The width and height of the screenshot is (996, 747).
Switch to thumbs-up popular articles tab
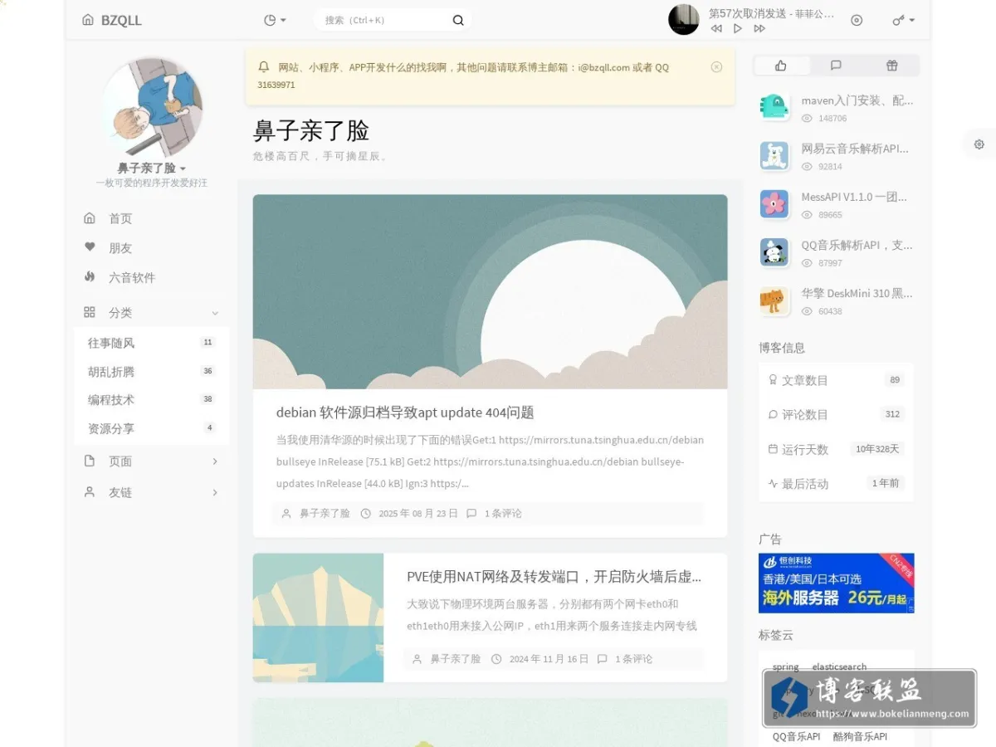click(780, 66)
